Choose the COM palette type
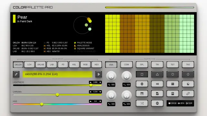The height and width of the screenshot is (116, 207). (126, 64)
